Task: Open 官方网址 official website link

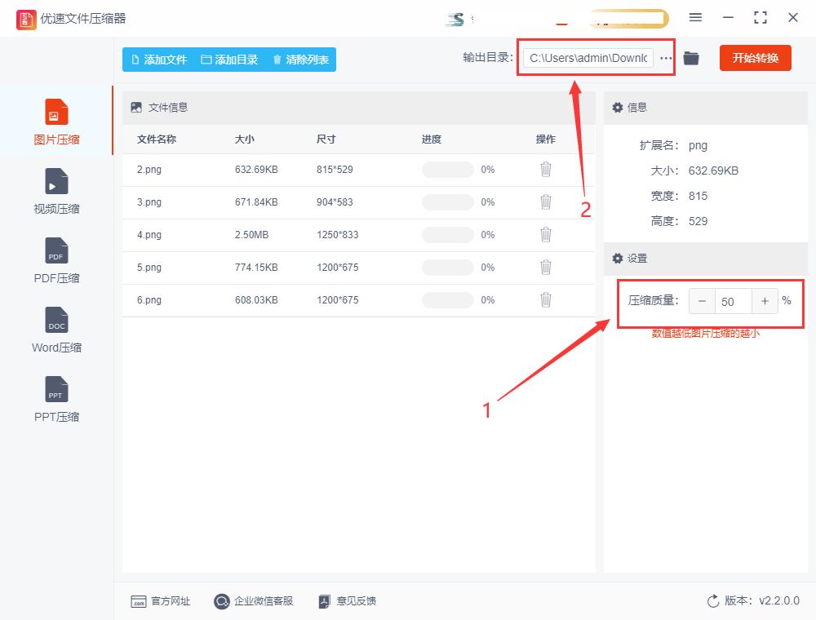Action: (x=140, y=601)
